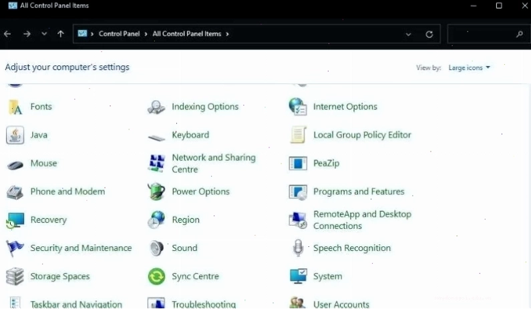Refresh the Control Panel view
The height and width of the screenshot is (309, 531).
click(x=429, y=34)
